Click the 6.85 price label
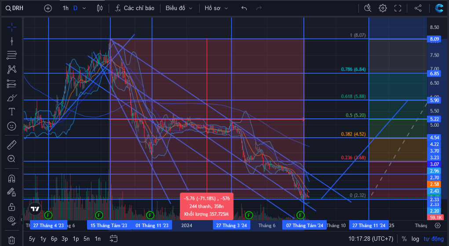This screenshot has height=246, width=449. point(434,74)
